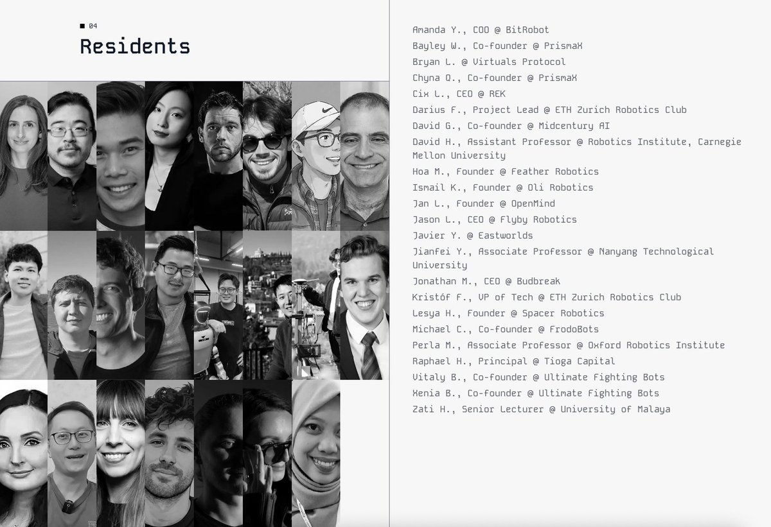The width and height of the screenshot is (771, 527).
Task: Select "Hoa M., Founder @ Feather Robotics"
Action: (x=505, y=171)
